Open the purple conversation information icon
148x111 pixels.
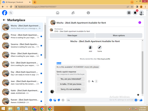click(140, 22)
